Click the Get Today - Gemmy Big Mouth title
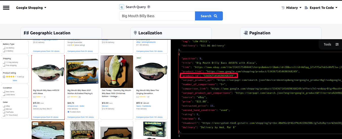The image size is (342, 139). (116, 93)
